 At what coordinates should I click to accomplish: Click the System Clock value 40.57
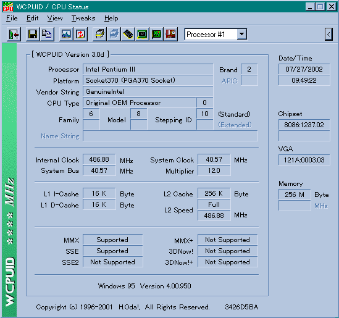[214, 159]
